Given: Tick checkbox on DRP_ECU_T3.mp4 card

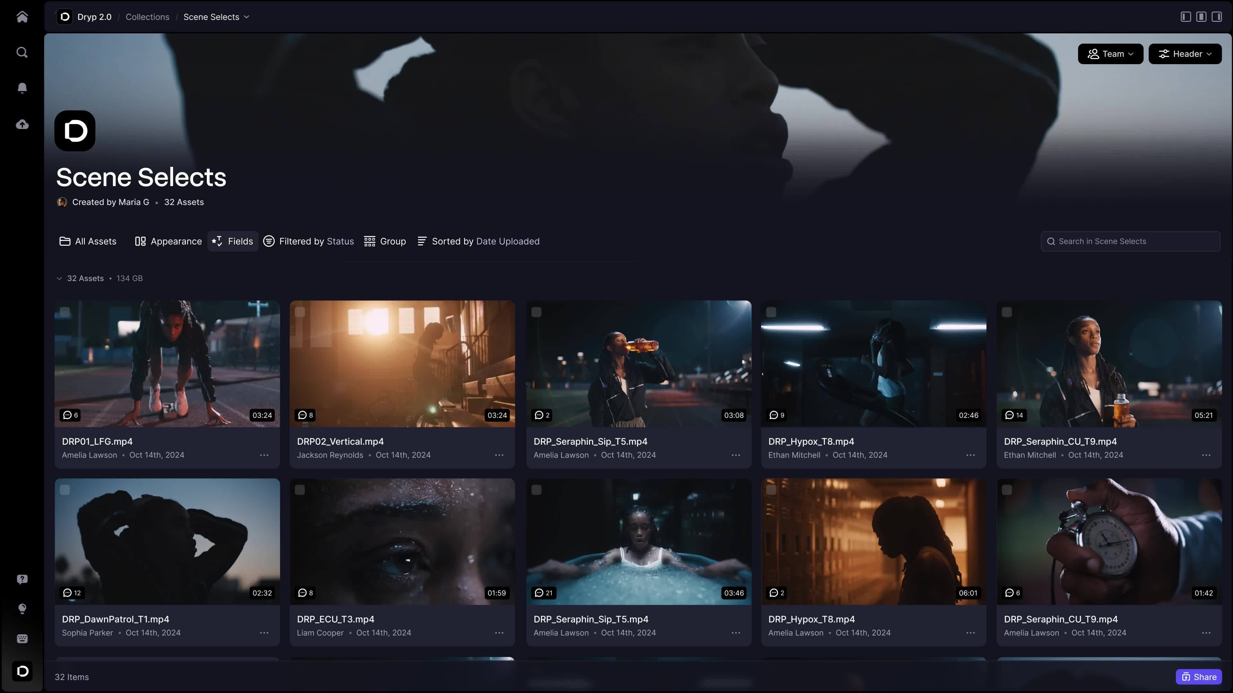Looking at the screenshot, I should point(300,490).
